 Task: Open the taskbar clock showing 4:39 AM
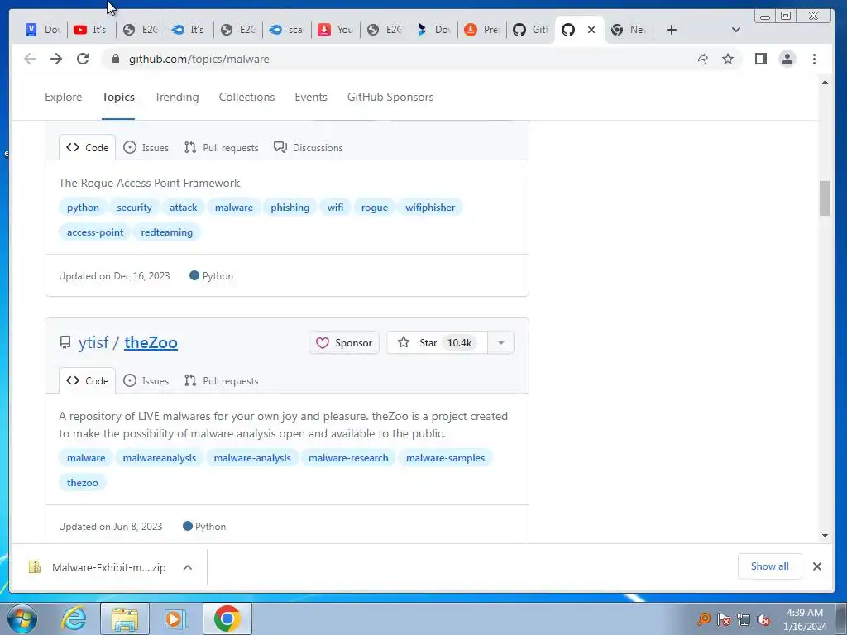click(805, 619)
